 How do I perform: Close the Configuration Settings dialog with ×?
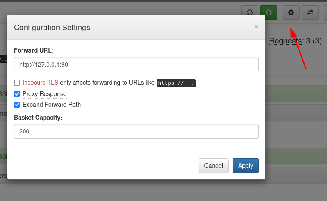(256, 27)
